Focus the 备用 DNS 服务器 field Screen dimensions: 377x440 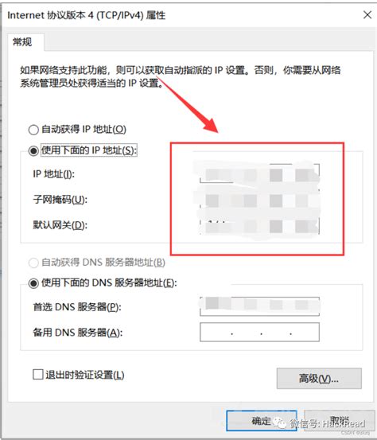tap(259, 333)
